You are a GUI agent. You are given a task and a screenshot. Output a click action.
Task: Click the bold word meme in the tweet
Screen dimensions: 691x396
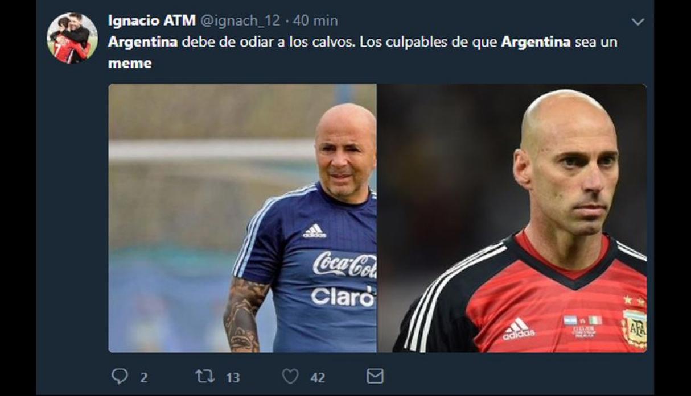coord(130,64)
